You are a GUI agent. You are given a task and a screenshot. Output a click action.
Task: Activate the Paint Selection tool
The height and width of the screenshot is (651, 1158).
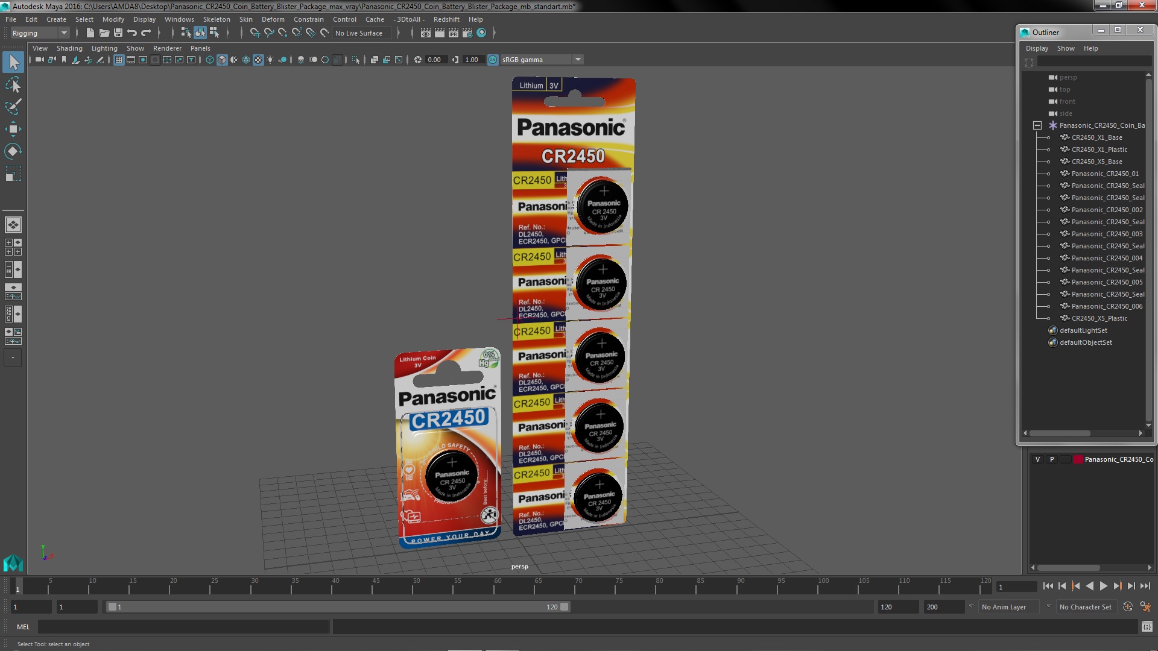click(x=13, y=107)
